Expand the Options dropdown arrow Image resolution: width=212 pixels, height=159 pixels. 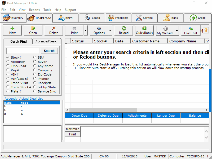pyautogui.click(x=110, y=30)
